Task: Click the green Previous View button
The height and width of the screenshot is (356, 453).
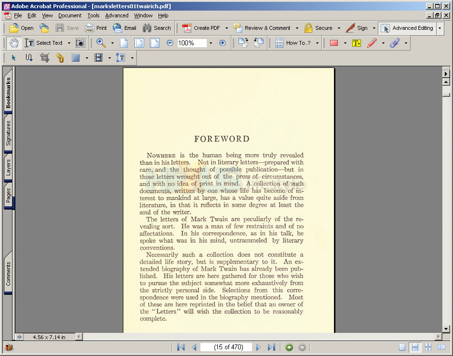Action: click(x=289, y=347)
